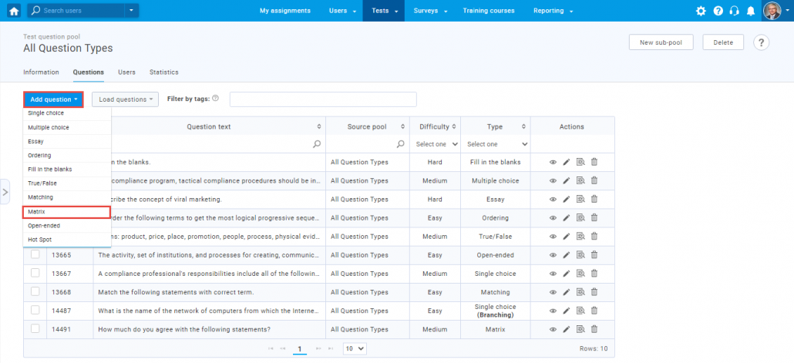Open the Load questions dropdown
This screenshot has width=794, height=363.
pos(125,99)
